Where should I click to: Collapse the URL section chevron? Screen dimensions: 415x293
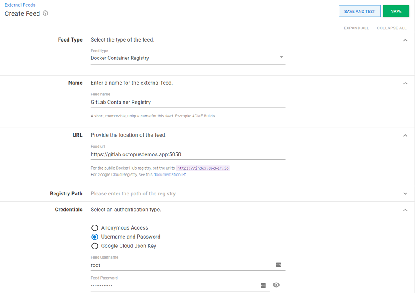[x=405, y=135]
